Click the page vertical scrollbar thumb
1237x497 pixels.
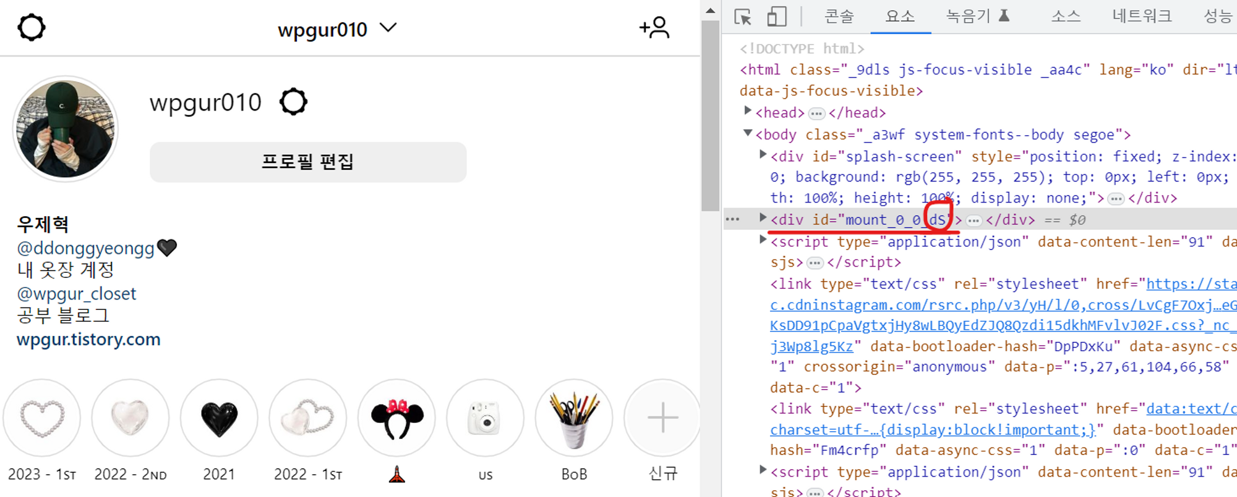tap(711, 116)
